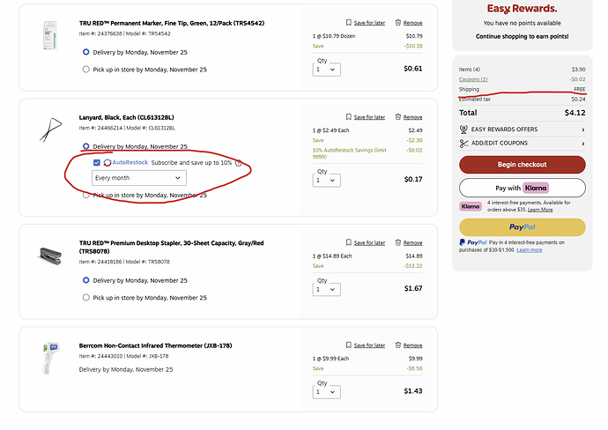Open the Every month frequency dropdown

tap(139, 178)
